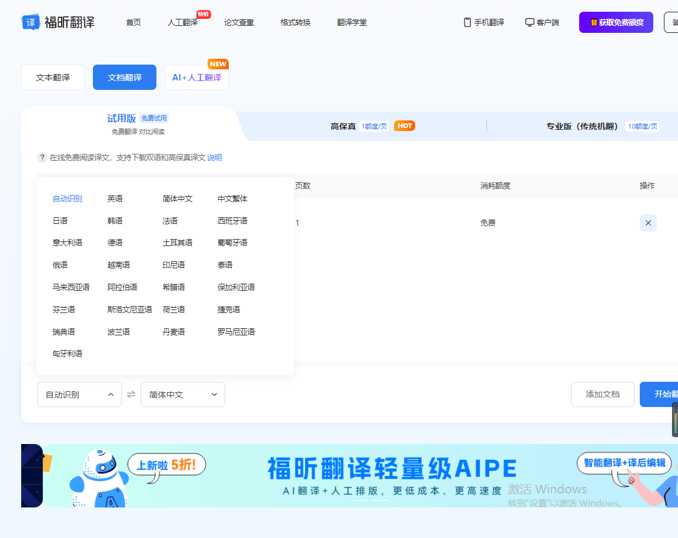Choose 保加利亚语 in language list
Image resolution: width=678 pixels, height=538 pixels.
236,287
